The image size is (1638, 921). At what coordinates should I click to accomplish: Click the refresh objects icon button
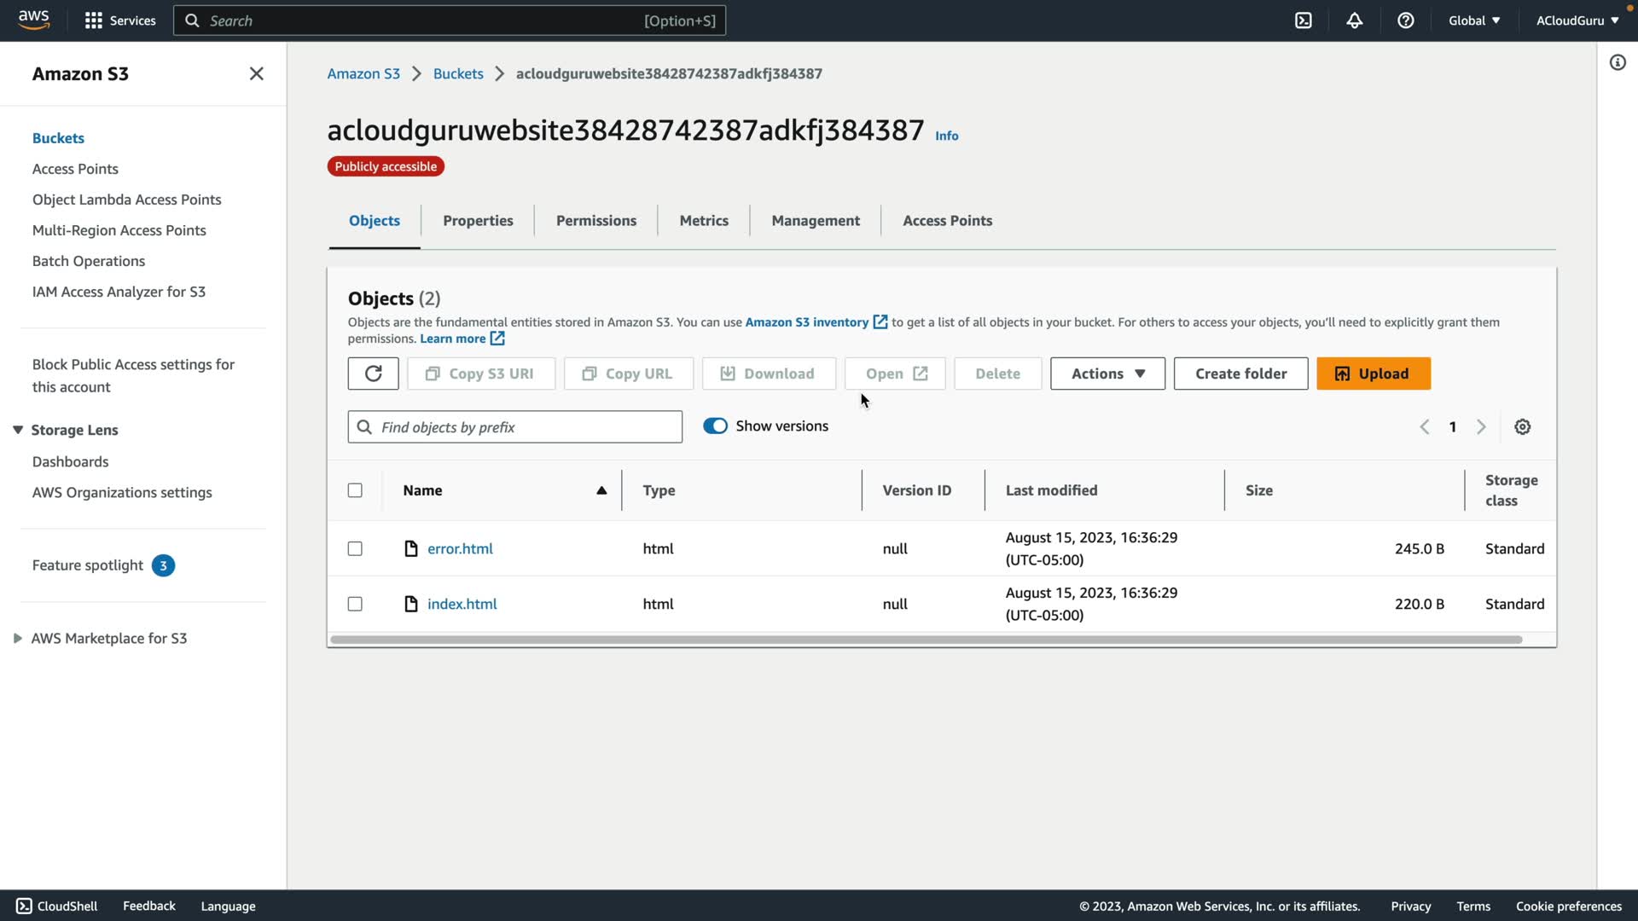pyautogui.click(x=373, y=374)
